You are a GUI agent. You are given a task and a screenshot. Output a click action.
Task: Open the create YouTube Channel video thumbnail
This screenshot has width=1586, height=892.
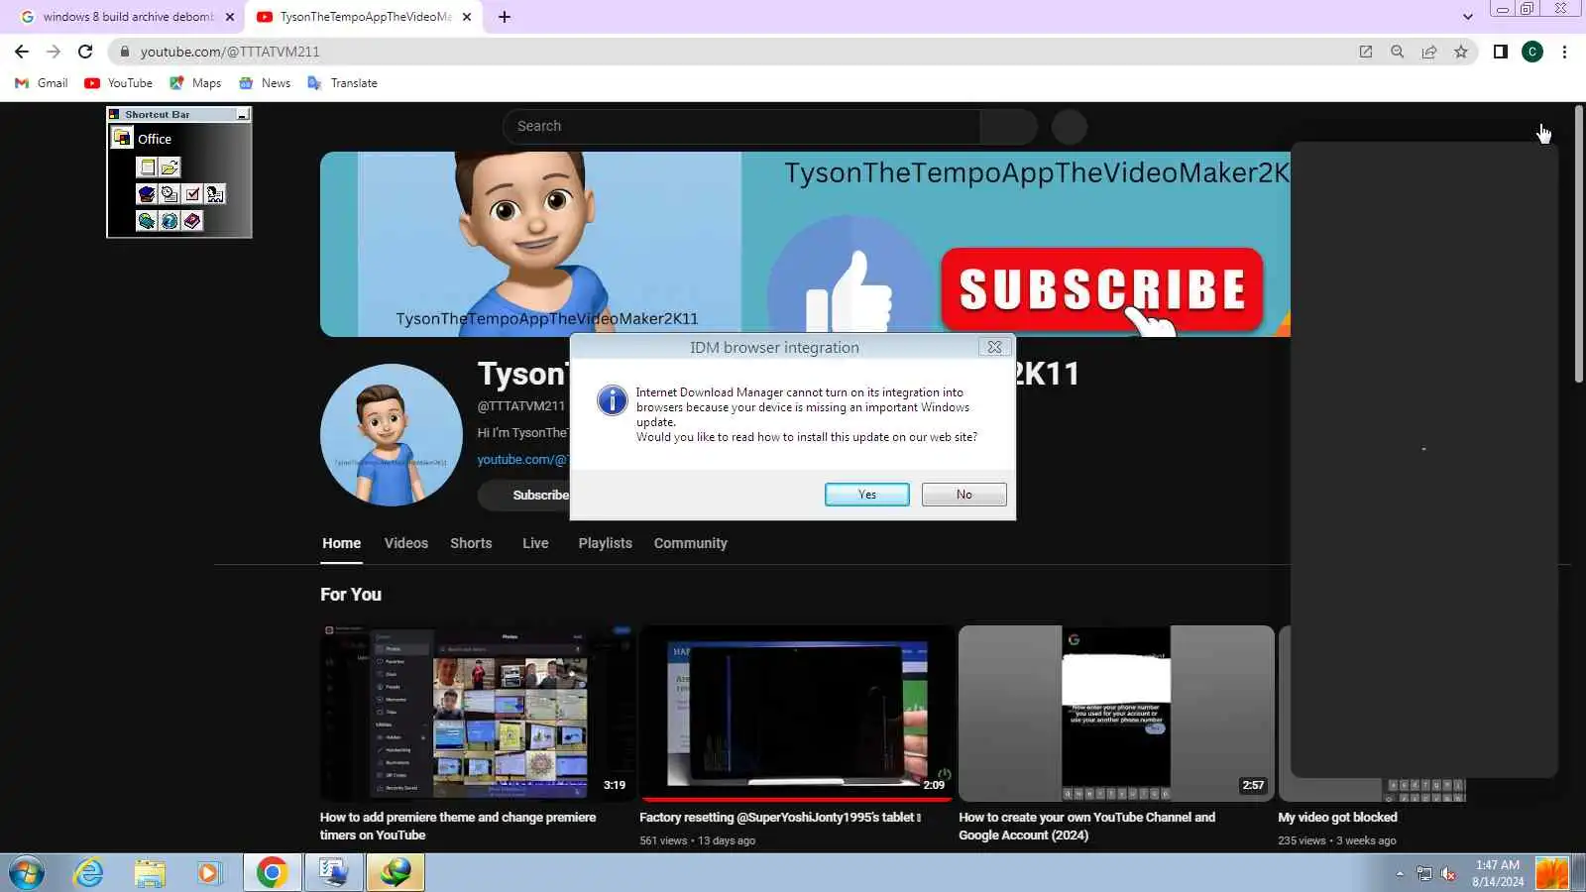tap(1116, 713)
